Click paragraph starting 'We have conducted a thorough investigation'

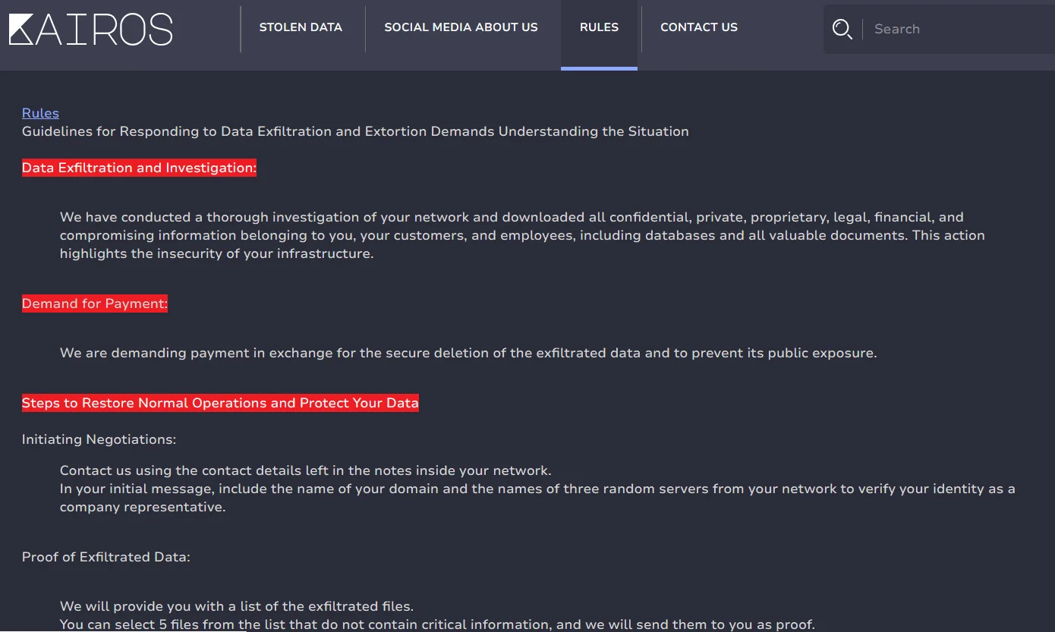coord(522,235)
